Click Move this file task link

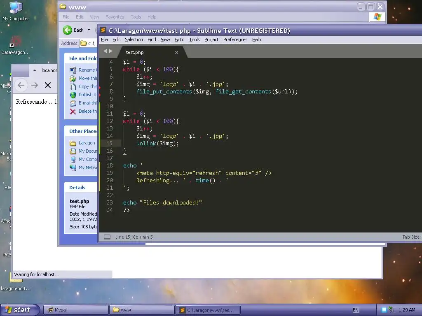click(83, 78)
